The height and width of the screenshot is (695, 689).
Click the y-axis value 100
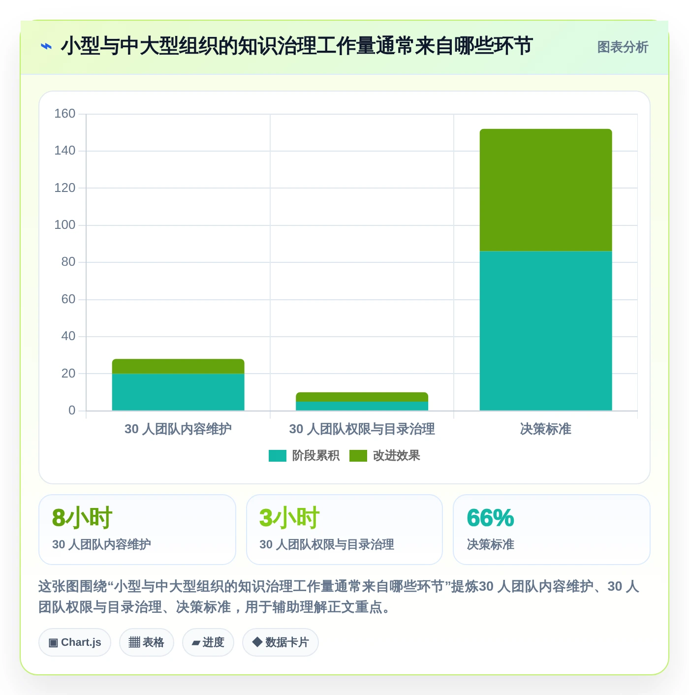click(64, 225)
